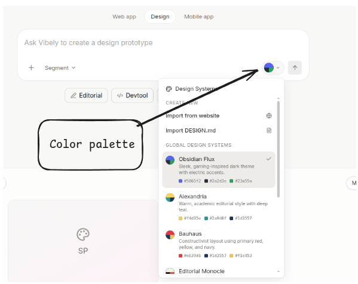The width and height of the screenshot is (358, 284).
Task: Click the #2a9d8f teal swatch
Action: (206, 218)
